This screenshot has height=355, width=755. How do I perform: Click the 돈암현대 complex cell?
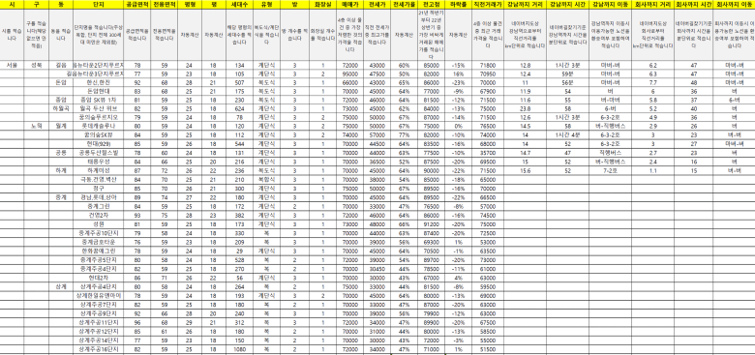tap(98, 91)
